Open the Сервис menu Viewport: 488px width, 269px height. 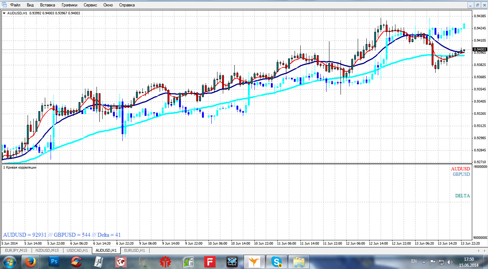[91, 5]
